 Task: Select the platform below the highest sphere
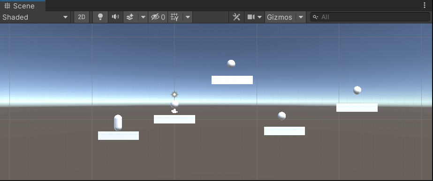point(232,80)
